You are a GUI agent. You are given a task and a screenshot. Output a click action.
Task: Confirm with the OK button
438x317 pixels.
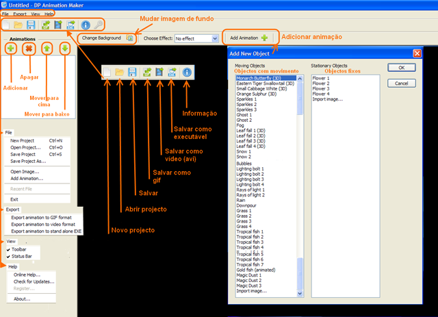[x=402, y=67]
